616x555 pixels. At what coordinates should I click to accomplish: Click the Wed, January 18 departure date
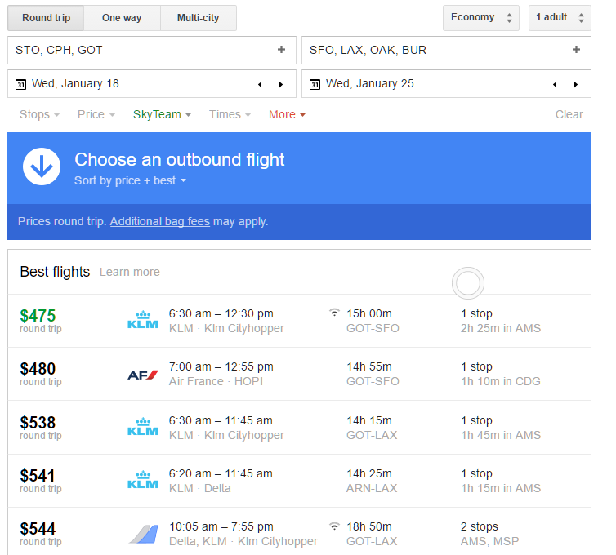75,83
